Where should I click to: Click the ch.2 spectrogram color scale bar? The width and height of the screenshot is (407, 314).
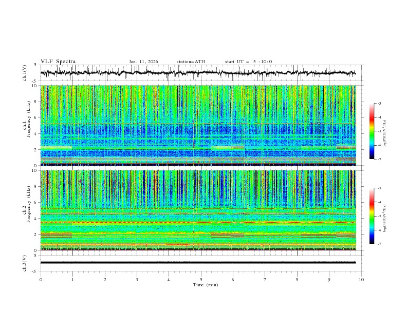(x=372, y=216)
